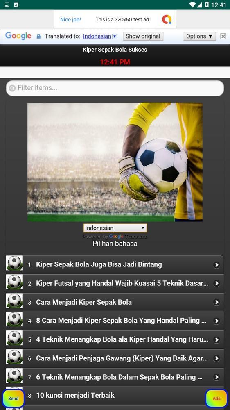Expand the Options dropdown in translate bar

click(x=200, y=36)
